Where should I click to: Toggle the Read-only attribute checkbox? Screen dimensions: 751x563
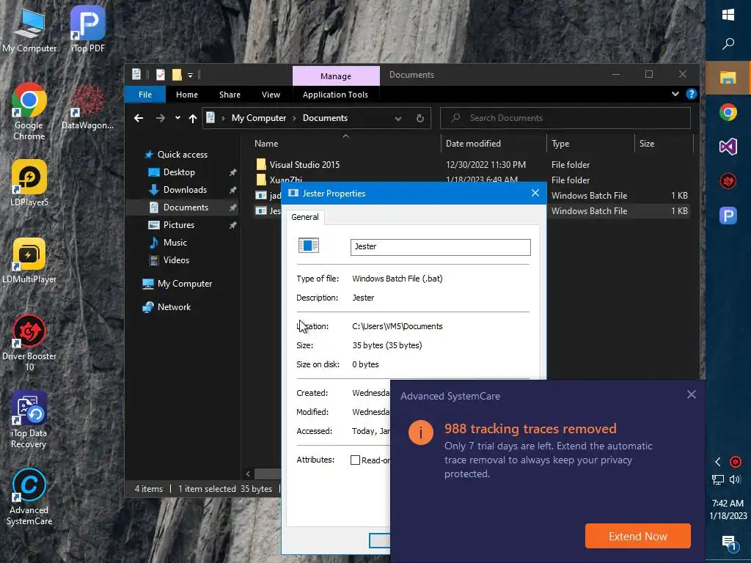pos(355,460)
